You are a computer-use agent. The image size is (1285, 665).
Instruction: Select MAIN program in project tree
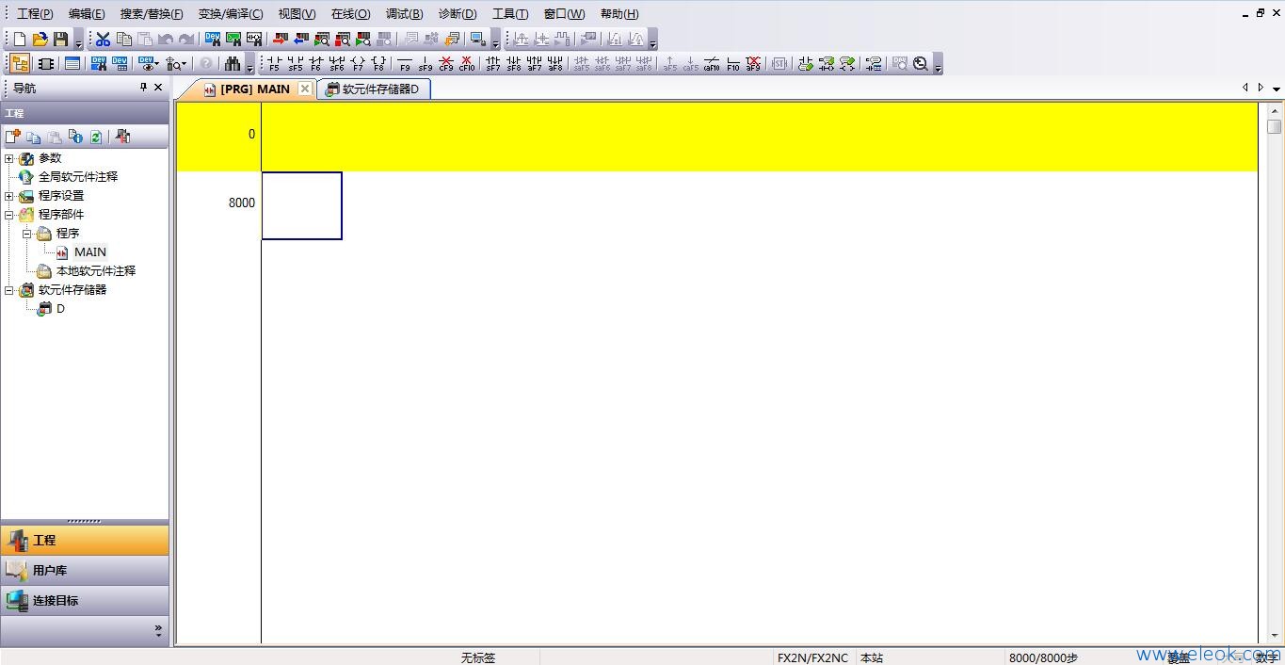tap(90, 252)
